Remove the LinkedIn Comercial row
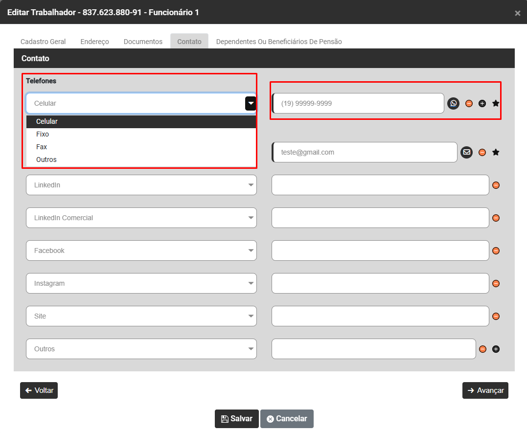The width and height of the screenshot is (527, 433). point(496,218)
